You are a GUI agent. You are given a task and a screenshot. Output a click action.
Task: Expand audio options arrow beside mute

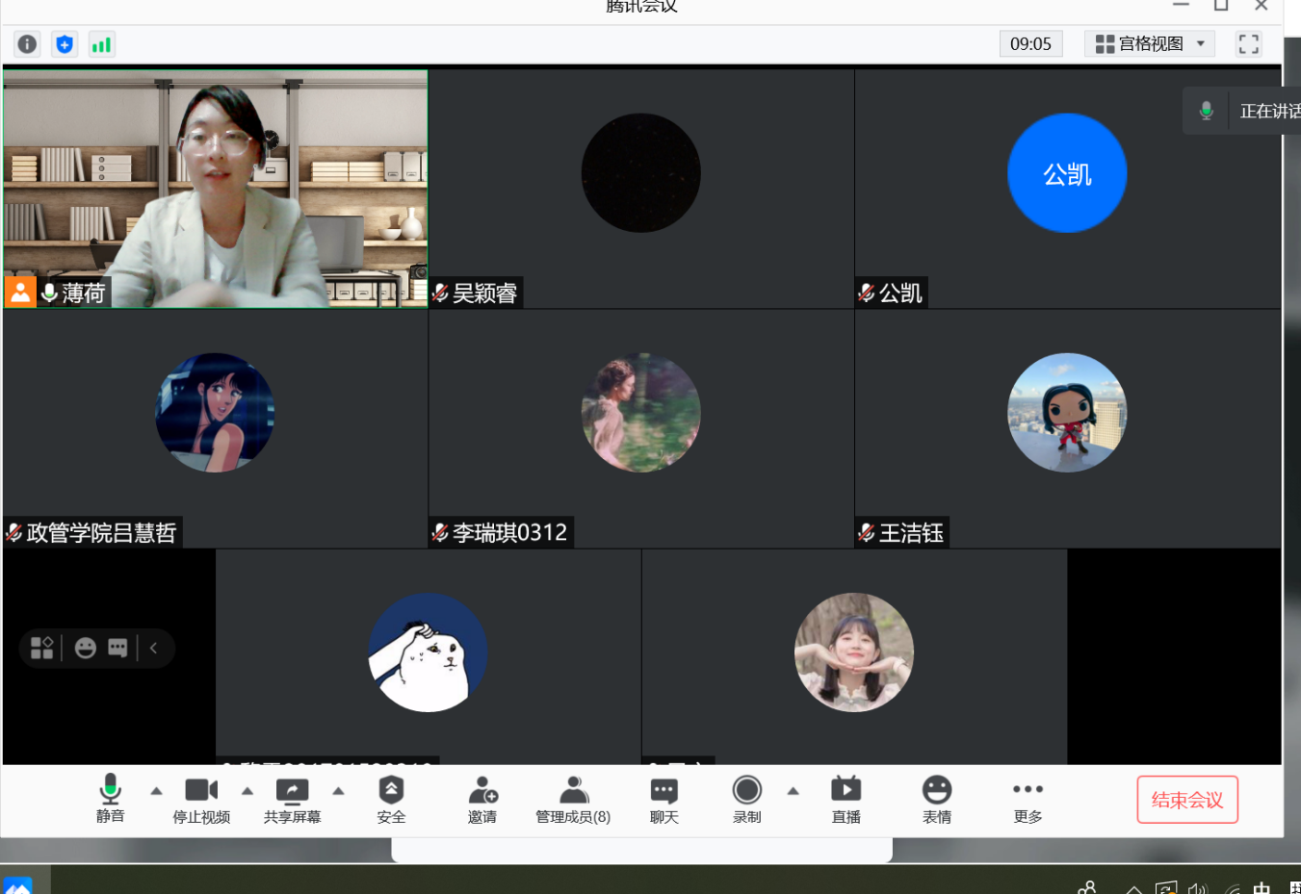coord(156,791)
